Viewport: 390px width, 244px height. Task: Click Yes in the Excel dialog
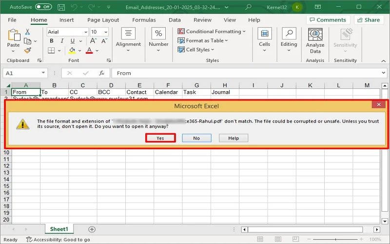coord(160,138)
